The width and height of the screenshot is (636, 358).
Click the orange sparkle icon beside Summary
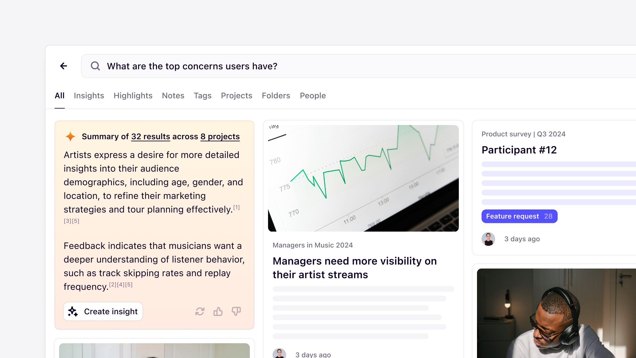[x=70, y=136]
